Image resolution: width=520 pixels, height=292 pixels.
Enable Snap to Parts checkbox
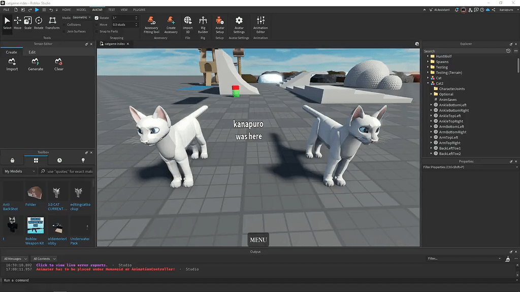point(96,31)
